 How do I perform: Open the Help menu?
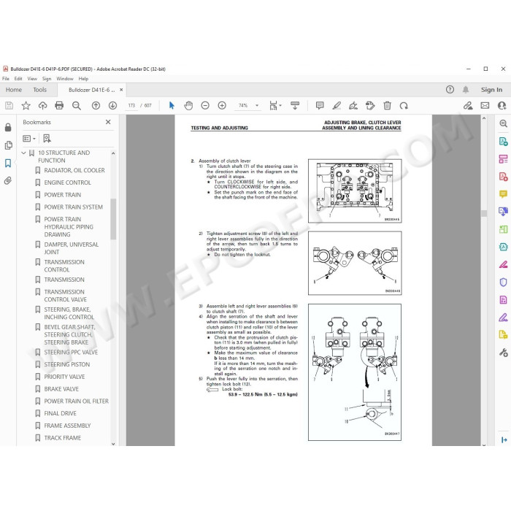83,79
